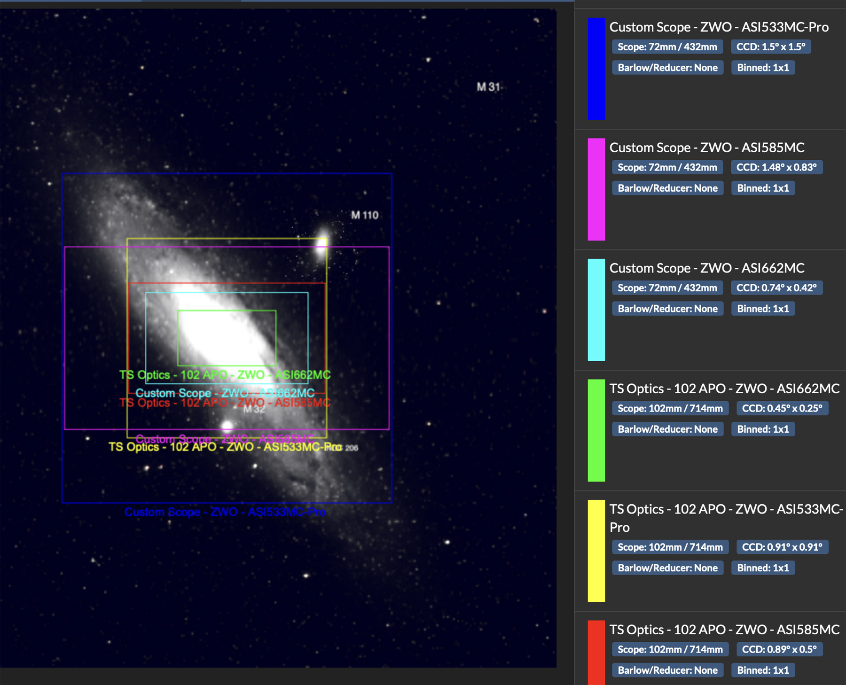Click the CCD: 0.45° x 0.25° badge

[782, 408]
